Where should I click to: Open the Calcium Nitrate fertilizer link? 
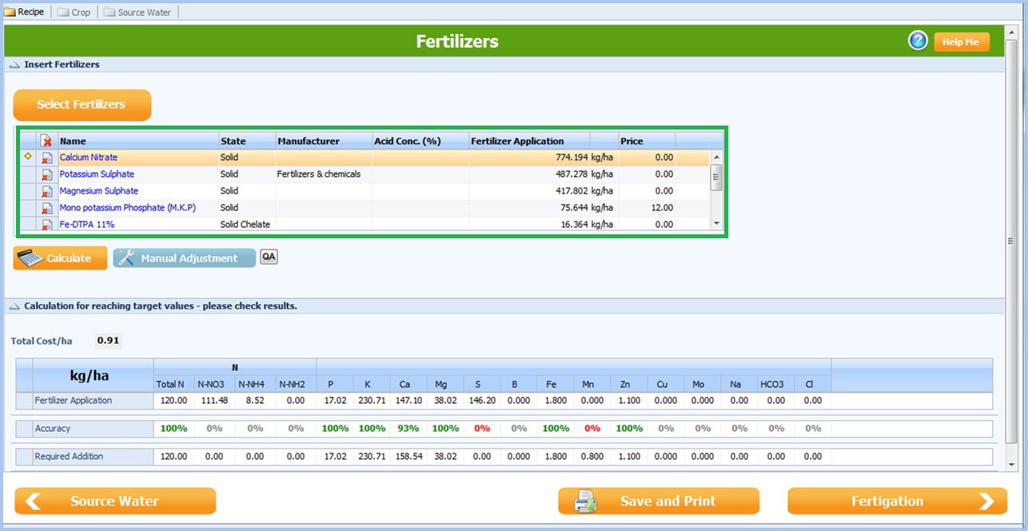89,158
